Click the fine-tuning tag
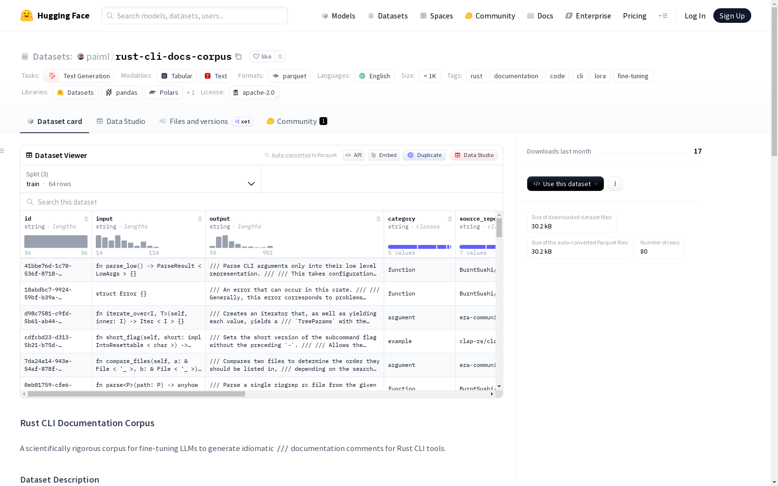 tap(633, 76)
